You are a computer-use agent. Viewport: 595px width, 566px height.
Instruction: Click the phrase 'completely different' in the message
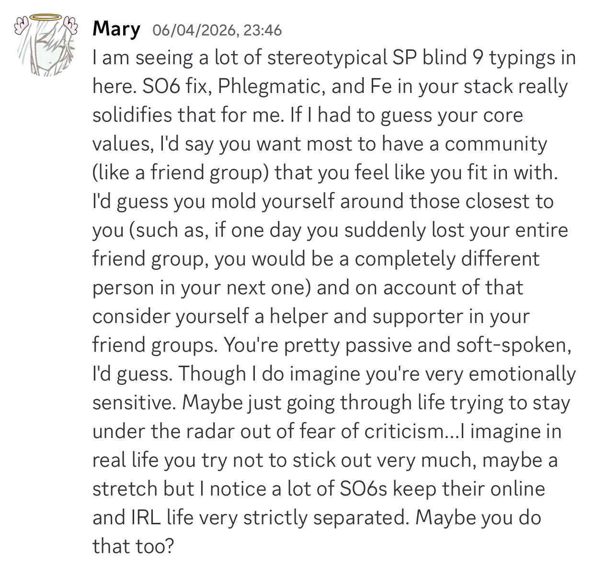click(x=447, y=259)
